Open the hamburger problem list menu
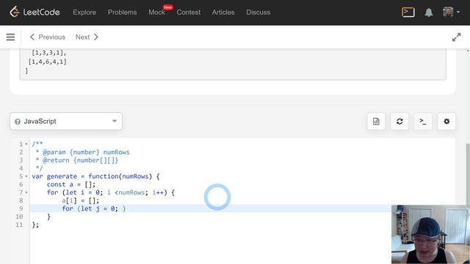Screen dimensions: 470x264 (x=10, y=37)
